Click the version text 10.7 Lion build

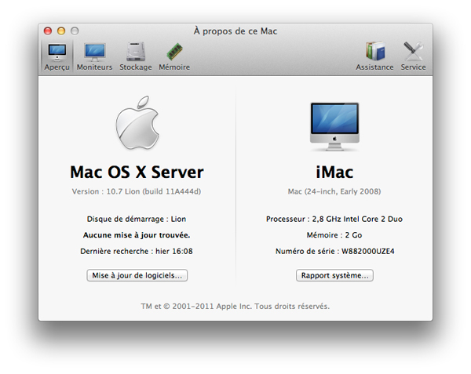137,191
